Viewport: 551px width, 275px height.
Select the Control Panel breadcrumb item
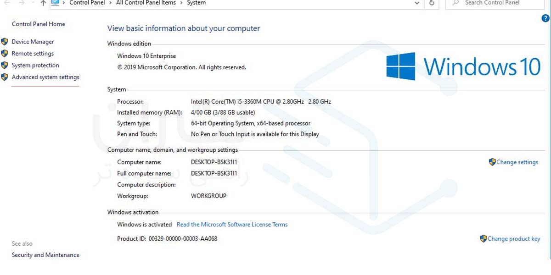[87, 3]
